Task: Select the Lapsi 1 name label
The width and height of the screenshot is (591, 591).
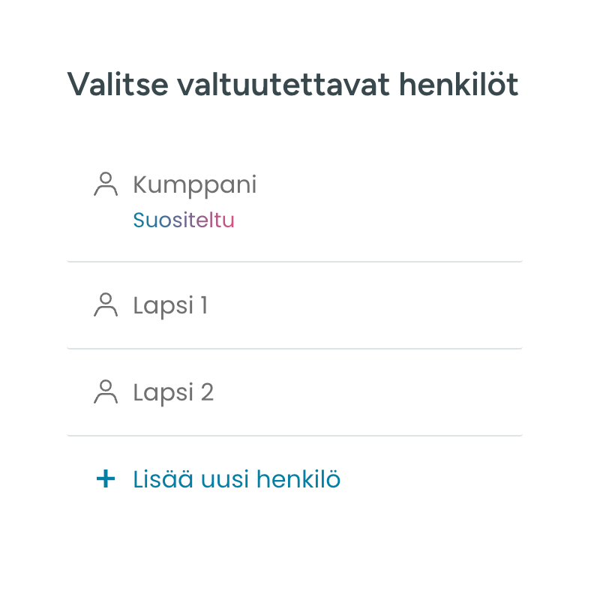Action: pyautogui.click(x=170, y=306)
